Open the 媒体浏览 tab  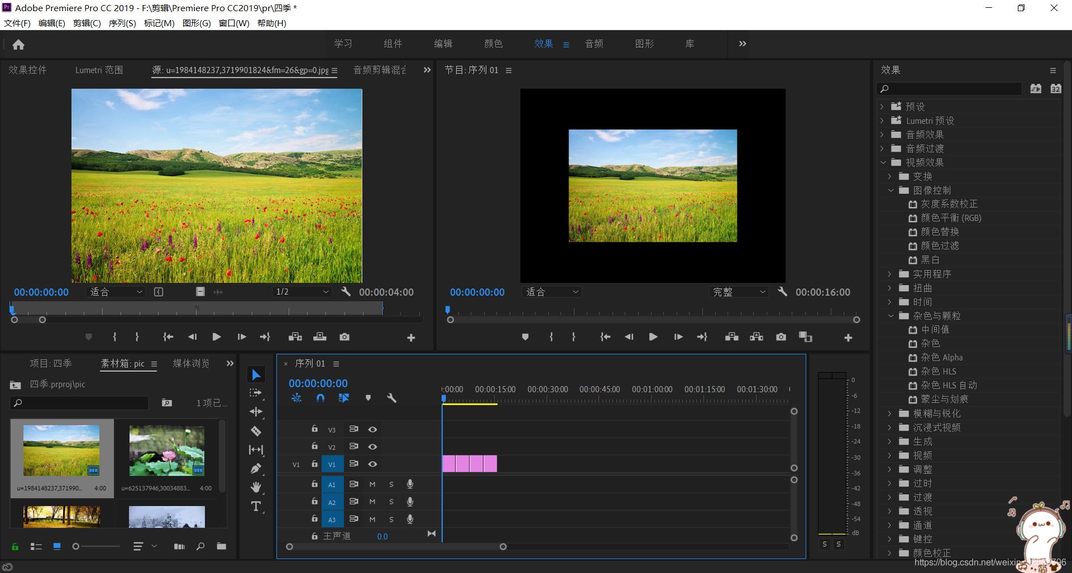[191, 363]
